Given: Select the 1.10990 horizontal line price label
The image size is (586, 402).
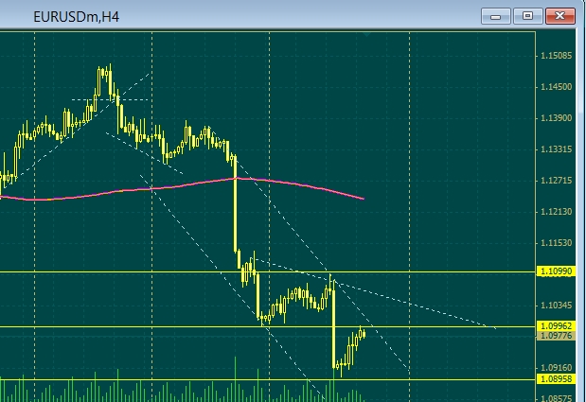Looking at the screenshot, I should click(x=556, y=271).
